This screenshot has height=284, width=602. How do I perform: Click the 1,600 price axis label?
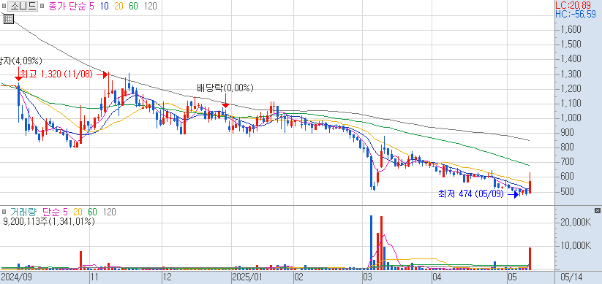pyautogui.click(x=571, y=29)
